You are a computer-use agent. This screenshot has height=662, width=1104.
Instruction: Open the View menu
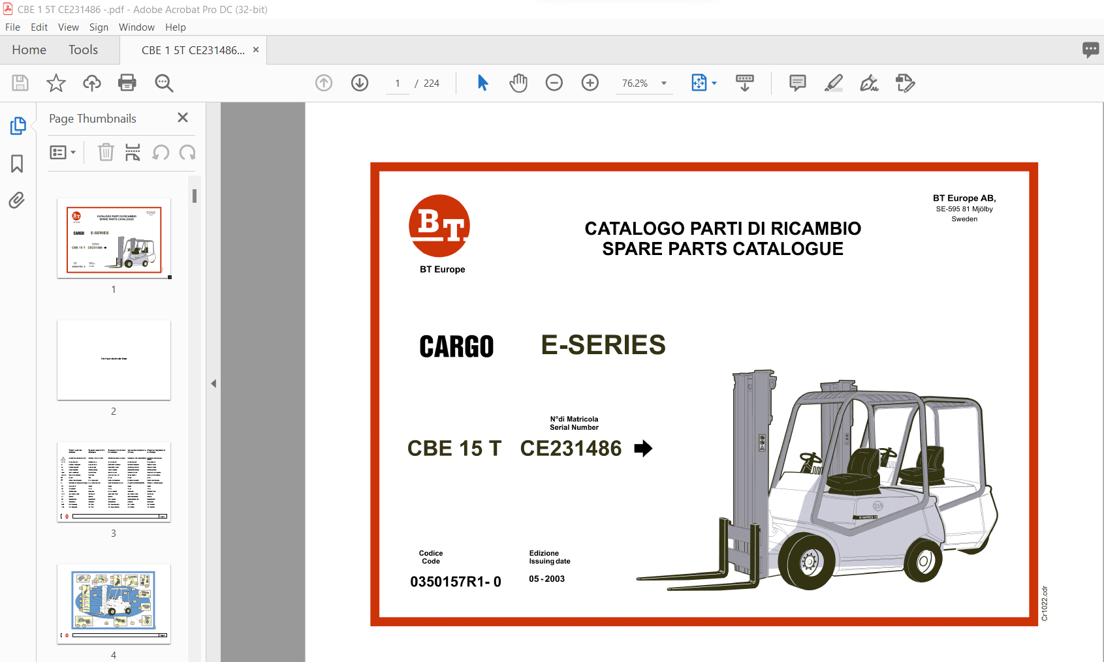pyautogui.click(x=69, y=27)
